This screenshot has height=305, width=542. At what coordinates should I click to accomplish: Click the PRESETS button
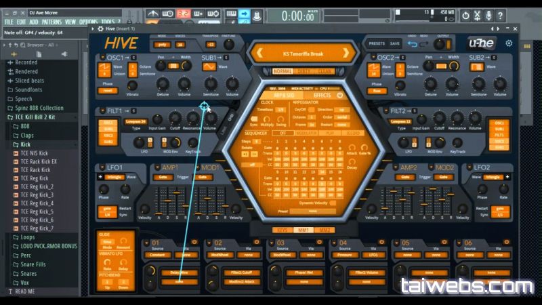click(377, 44)
